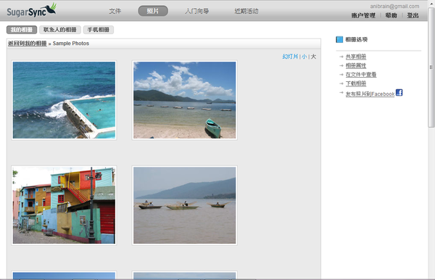Open 账户管理 account settings

pos(363,15)
